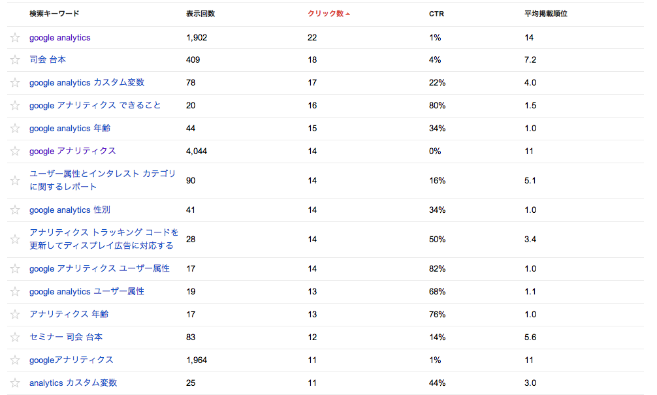Star the "google analytics 性別" row
The height and width of the screenshot is (395, 657).
(x=15, y=210)
